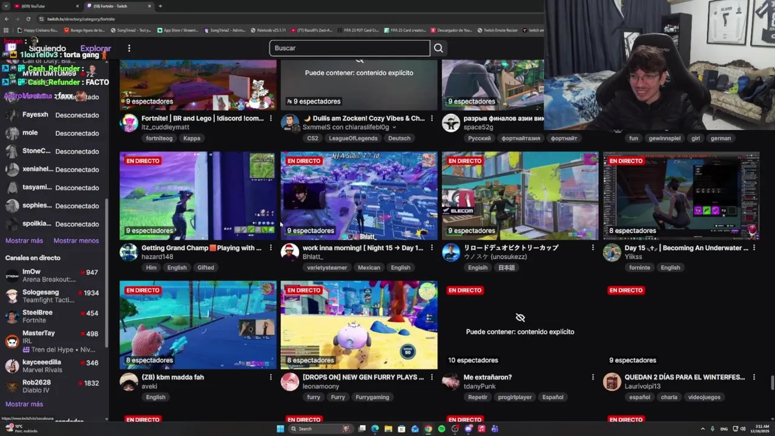775x436 pixels.
Task: Open the browser tab list dropdown
Action: pos(6,6)
